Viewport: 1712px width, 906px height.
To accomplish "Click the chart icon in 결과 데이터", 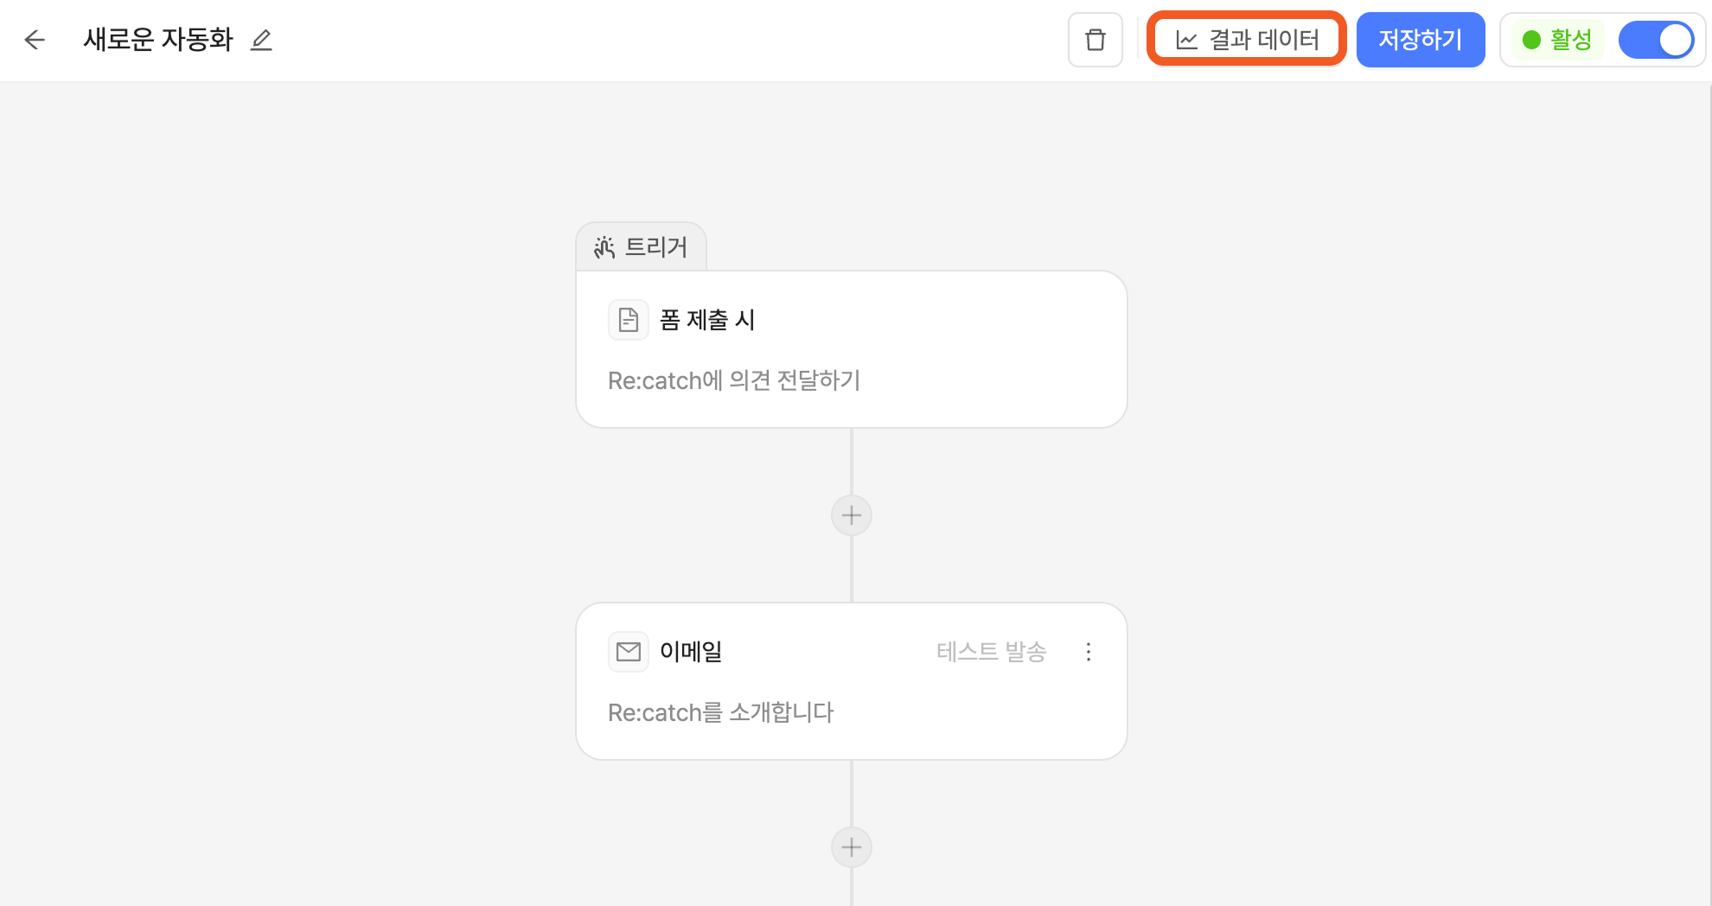I will click(1187, 40).
